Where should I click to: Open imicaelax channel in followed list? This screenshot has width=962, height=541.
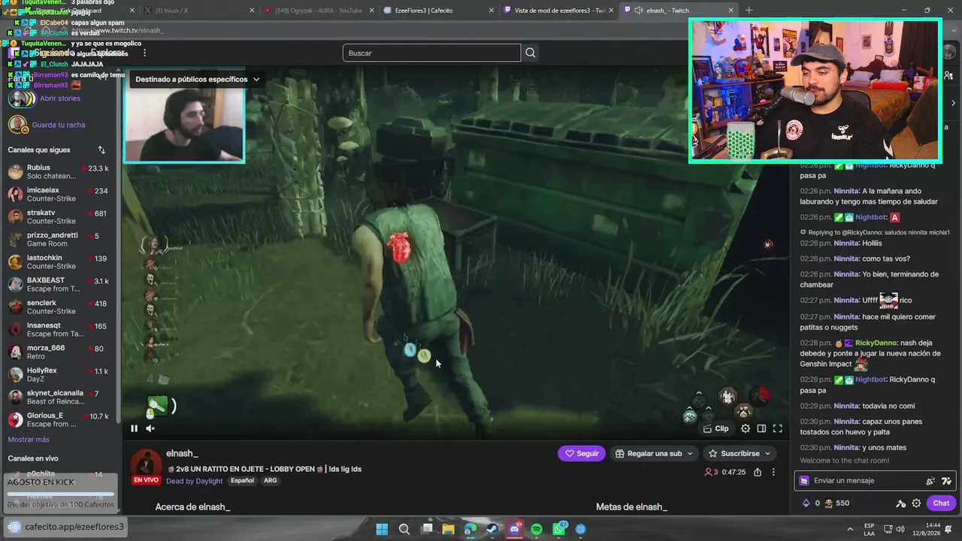click(60, 194)
